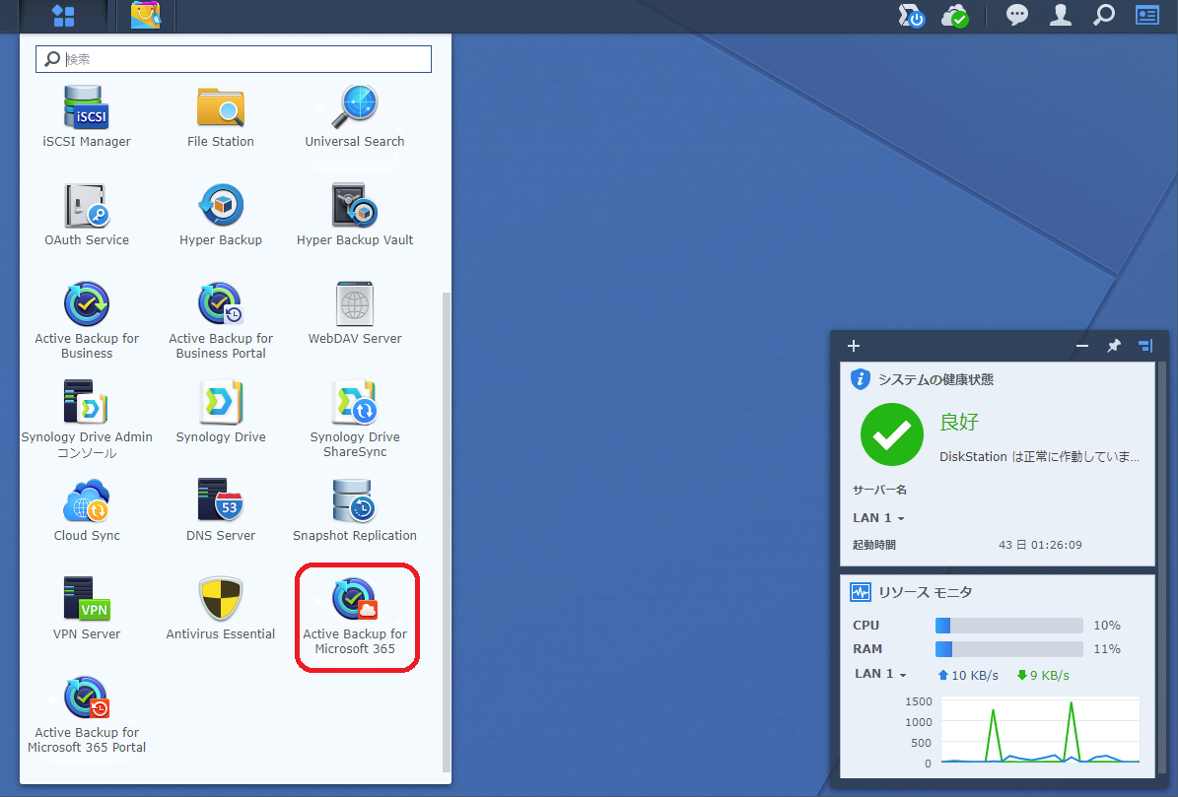
Task: Click the DiskStation status message
Action: click(x=1040, y=456)
